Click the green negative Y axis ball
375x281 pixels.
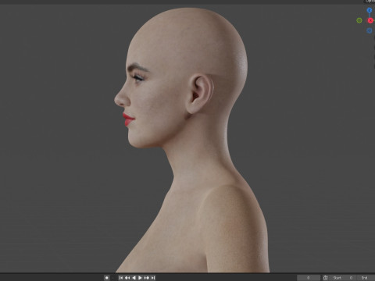tap(359, 20)
